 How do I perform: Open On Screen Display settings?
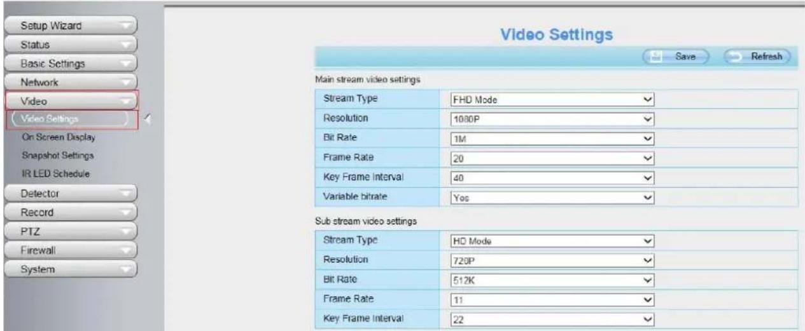click(58, 137)
